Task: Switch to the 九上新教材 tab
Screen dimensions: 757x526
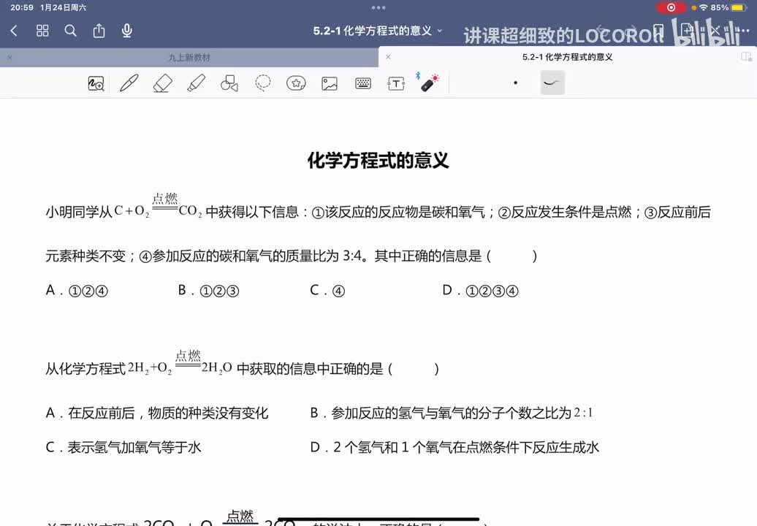Action: pyautogui.click(x=189, y=58)
